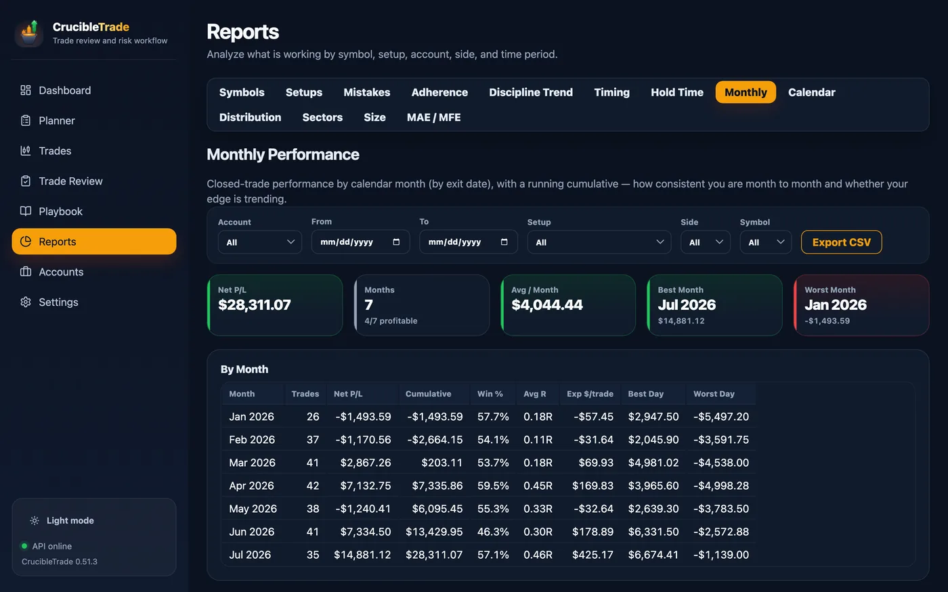Viewport: 948px width, 592px height.
Task: Click the To date input field
Action: click(x=468, y=242)
